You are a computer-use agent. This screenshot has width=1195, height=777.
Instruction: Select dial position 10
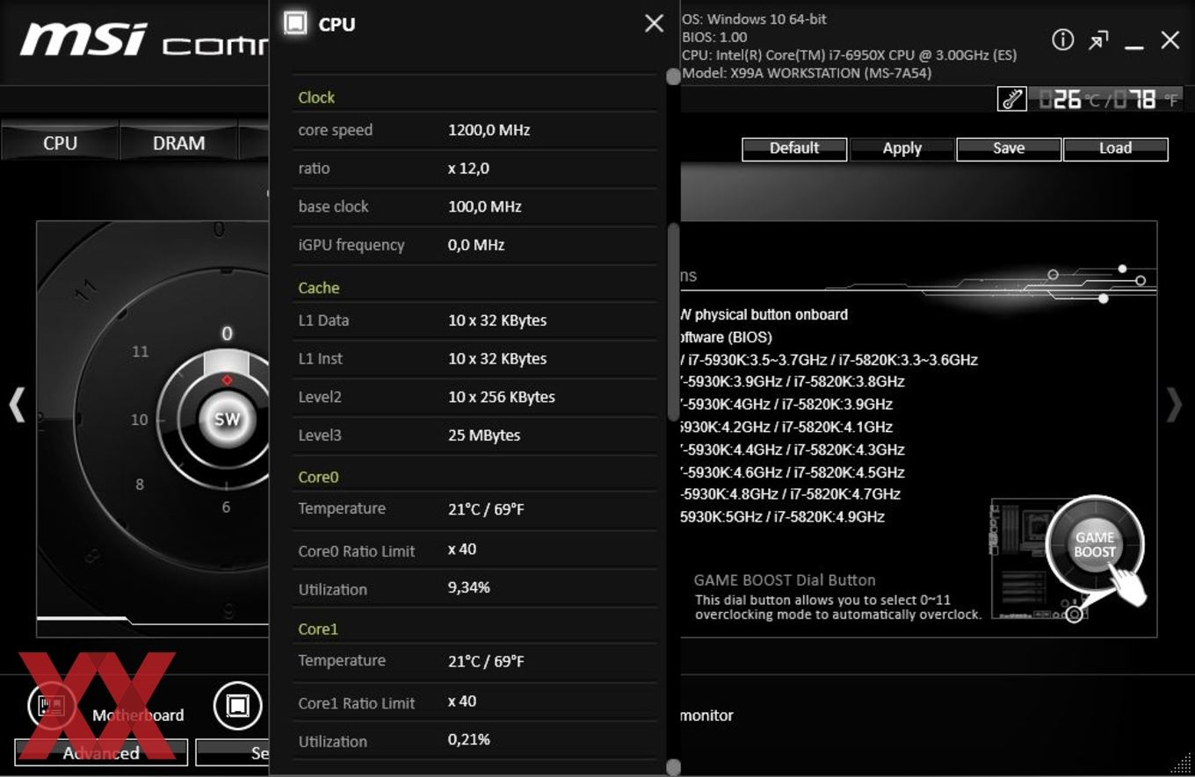140,420
